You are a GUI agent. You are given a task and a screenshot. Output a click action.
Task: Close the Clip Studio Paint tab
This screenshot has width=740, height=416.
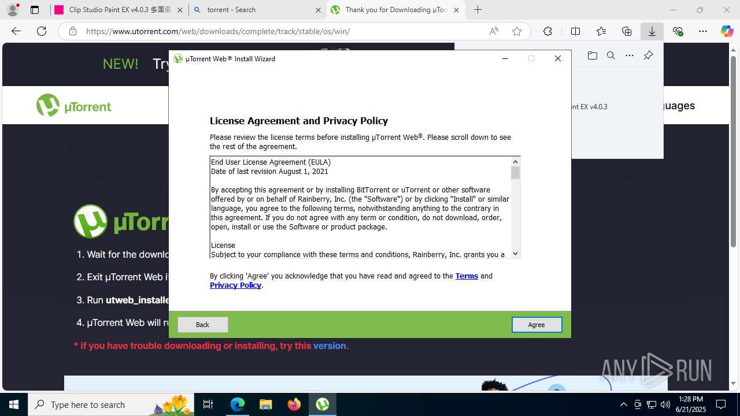point(180,10)
